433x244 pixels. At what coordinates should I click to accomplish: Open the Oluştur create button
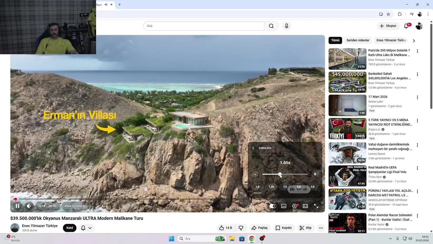tap(388, 26)
